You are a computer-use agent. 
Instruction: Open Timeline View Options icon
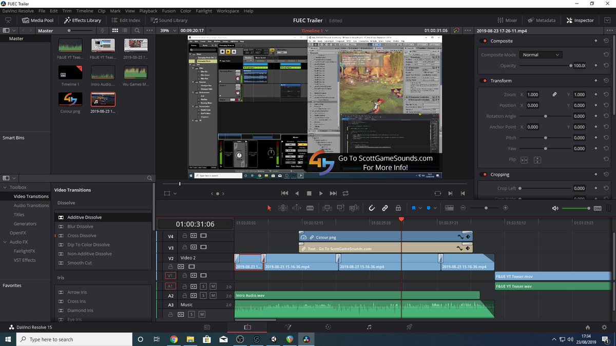pos(449,208)
